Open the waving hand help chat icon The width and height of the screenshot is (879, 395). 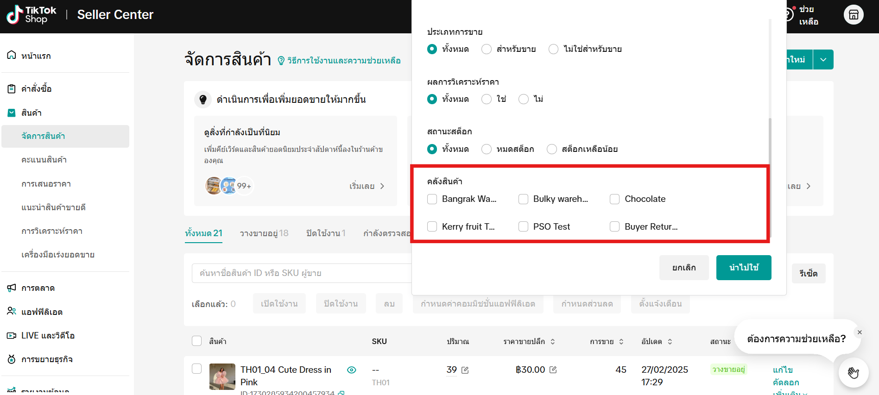pyautogui.click(x=853, y=372)
